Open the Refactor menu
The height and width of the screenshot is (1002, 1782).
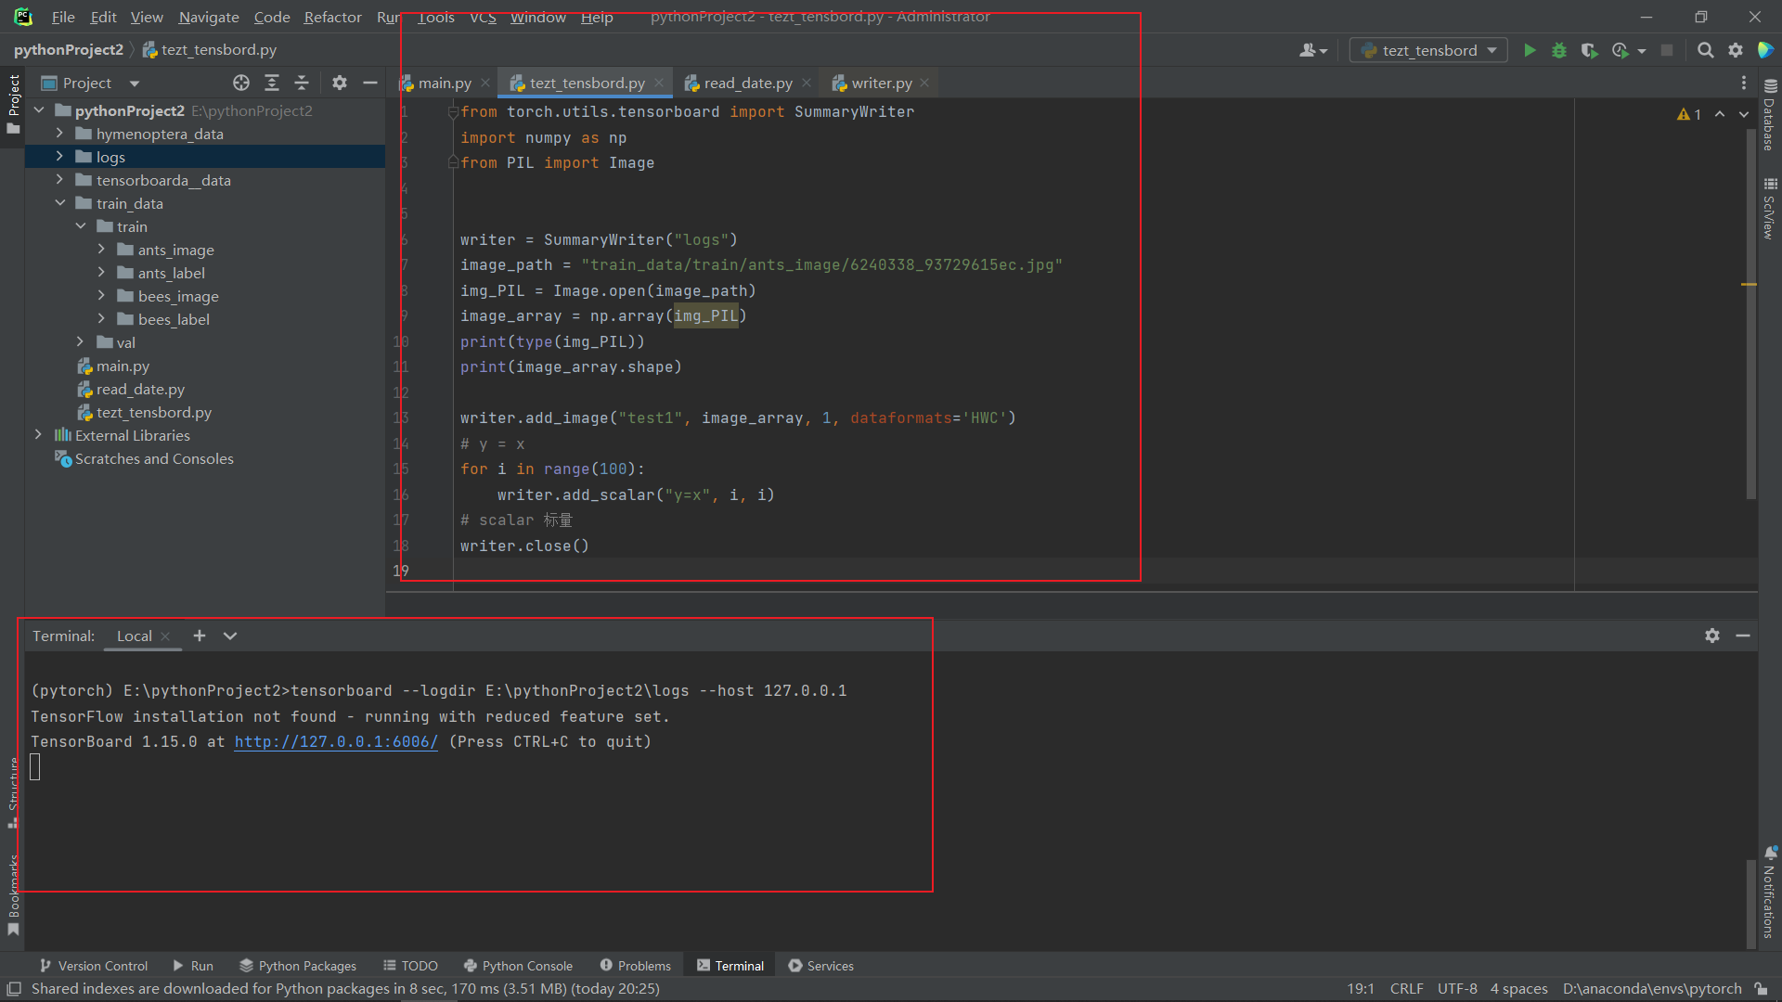pos(332,17)
